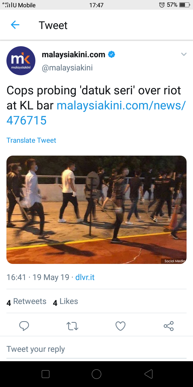Tap the reply speech bubble icon

24,326
